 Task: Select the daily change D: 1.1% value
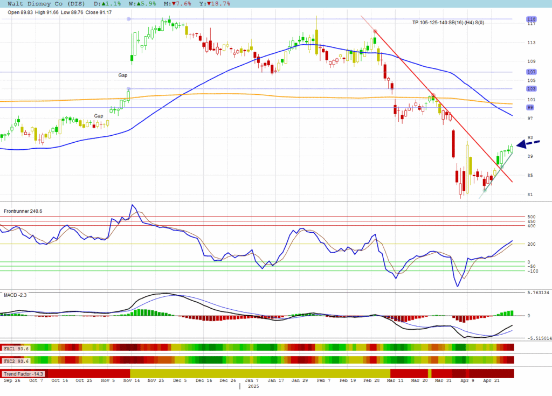coord(107,4)
